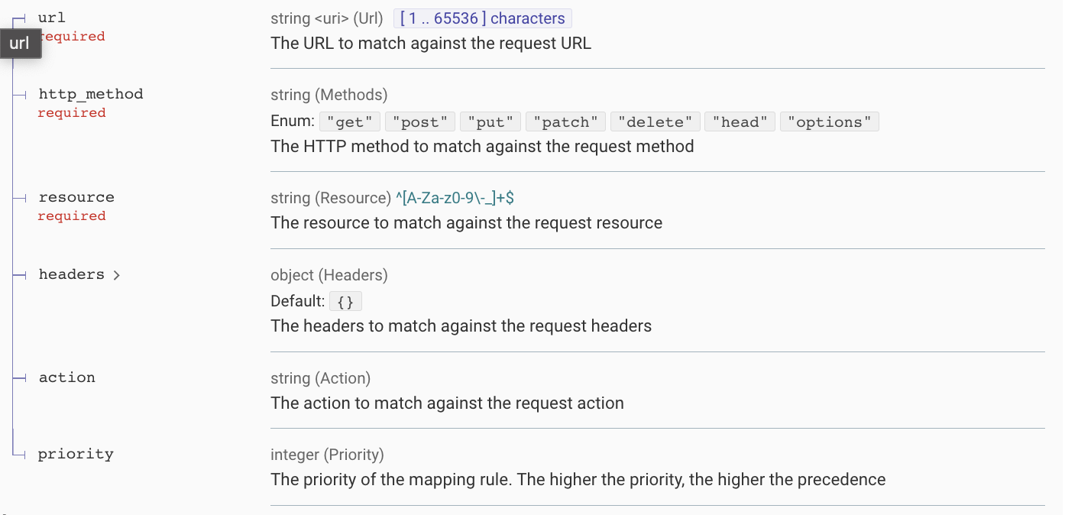Click the string (Methods) type label

pos(329,95)
